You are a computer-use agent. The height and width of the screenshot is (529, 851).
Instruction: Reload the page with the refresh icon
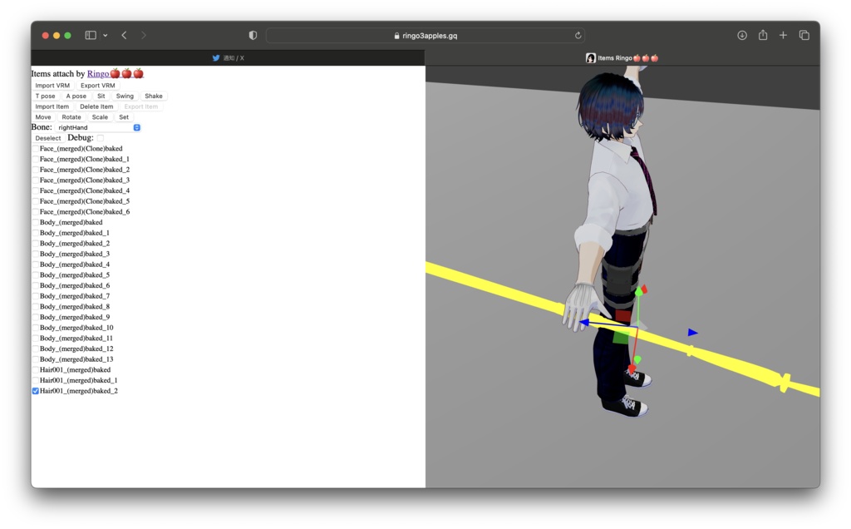click(578, 35)
